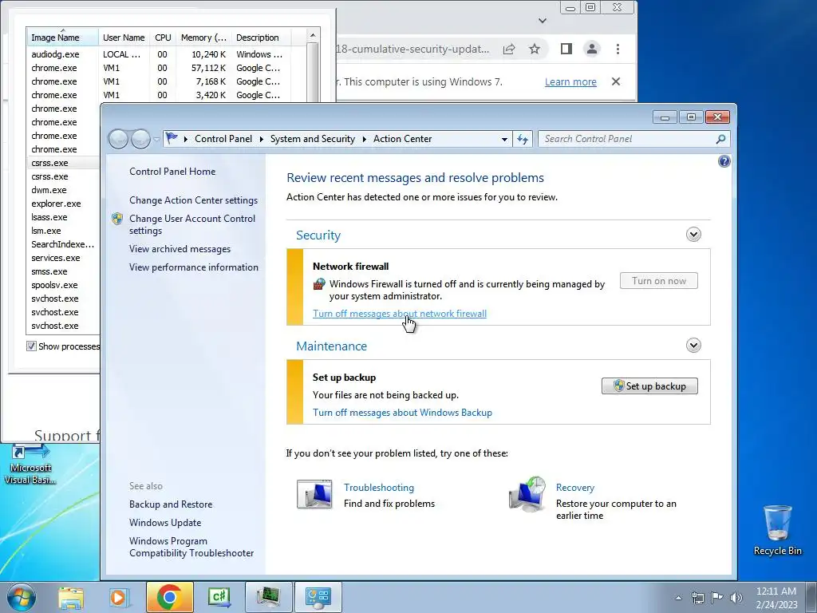Click the UAC shield icon in sidebar
817x613 pixels.
coord(117,219)
